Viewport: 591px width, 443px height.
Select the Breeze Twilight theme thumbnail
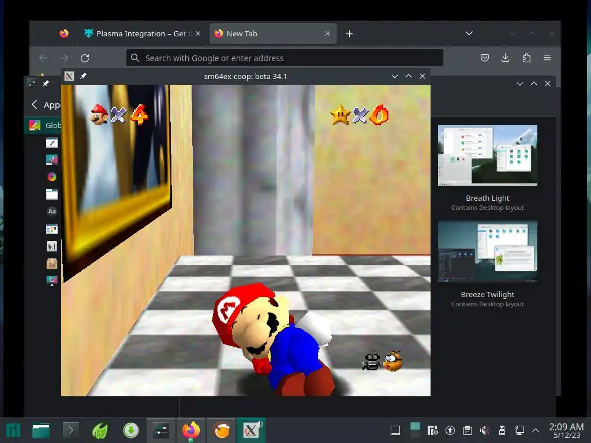(x=487, y=251)
